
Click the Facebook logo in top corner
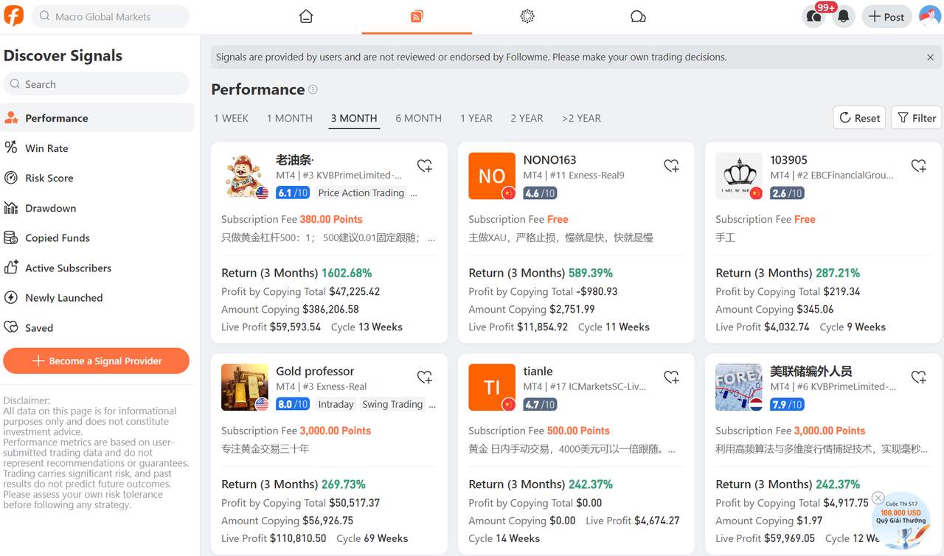[x=15, y=15]
